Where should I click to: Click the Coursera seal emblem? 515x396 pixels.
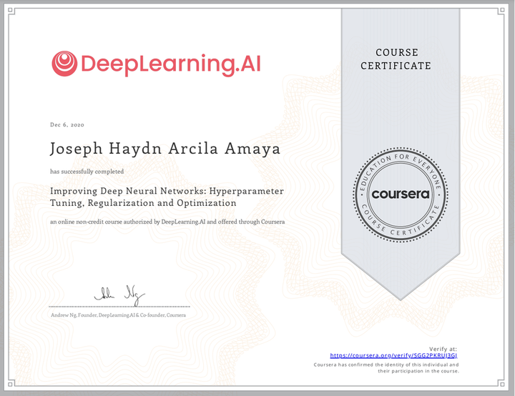pos(401,194)
